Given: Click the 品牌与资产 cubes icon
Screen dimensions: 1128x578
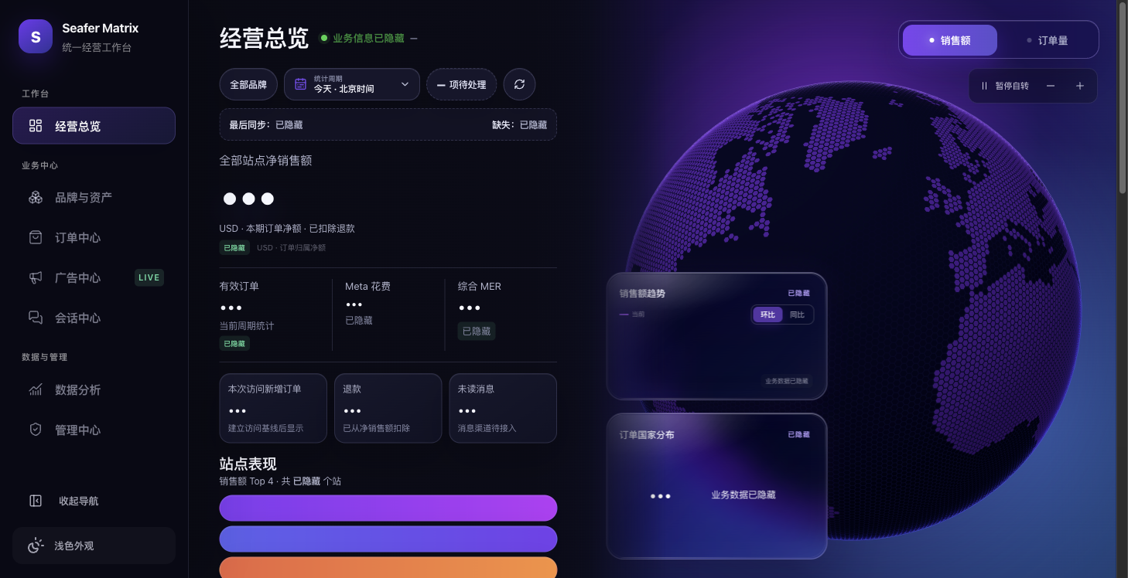Looking at the screenshot, I should (36, 198).
